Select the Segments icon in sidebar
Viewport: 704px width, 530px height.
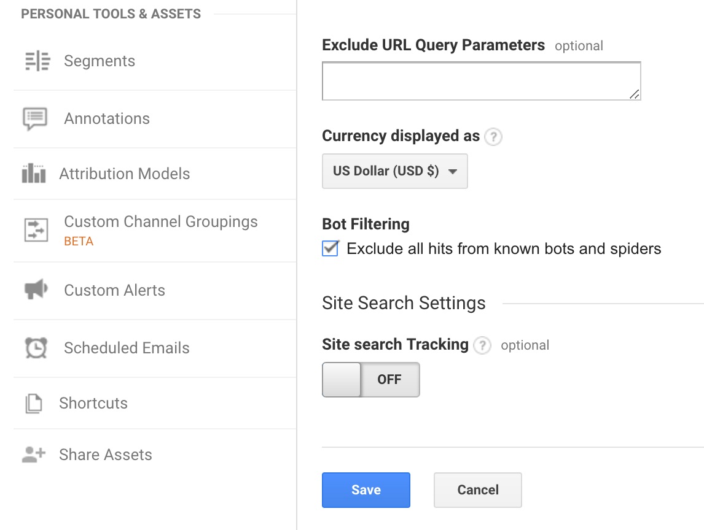(36, 61)
